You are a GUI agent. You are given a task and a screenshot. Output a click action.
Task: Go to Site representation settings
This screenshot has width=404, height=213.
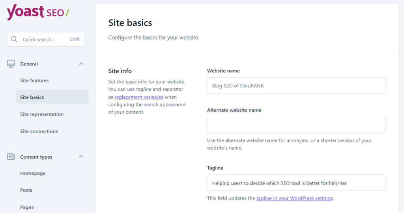(42, 114)
